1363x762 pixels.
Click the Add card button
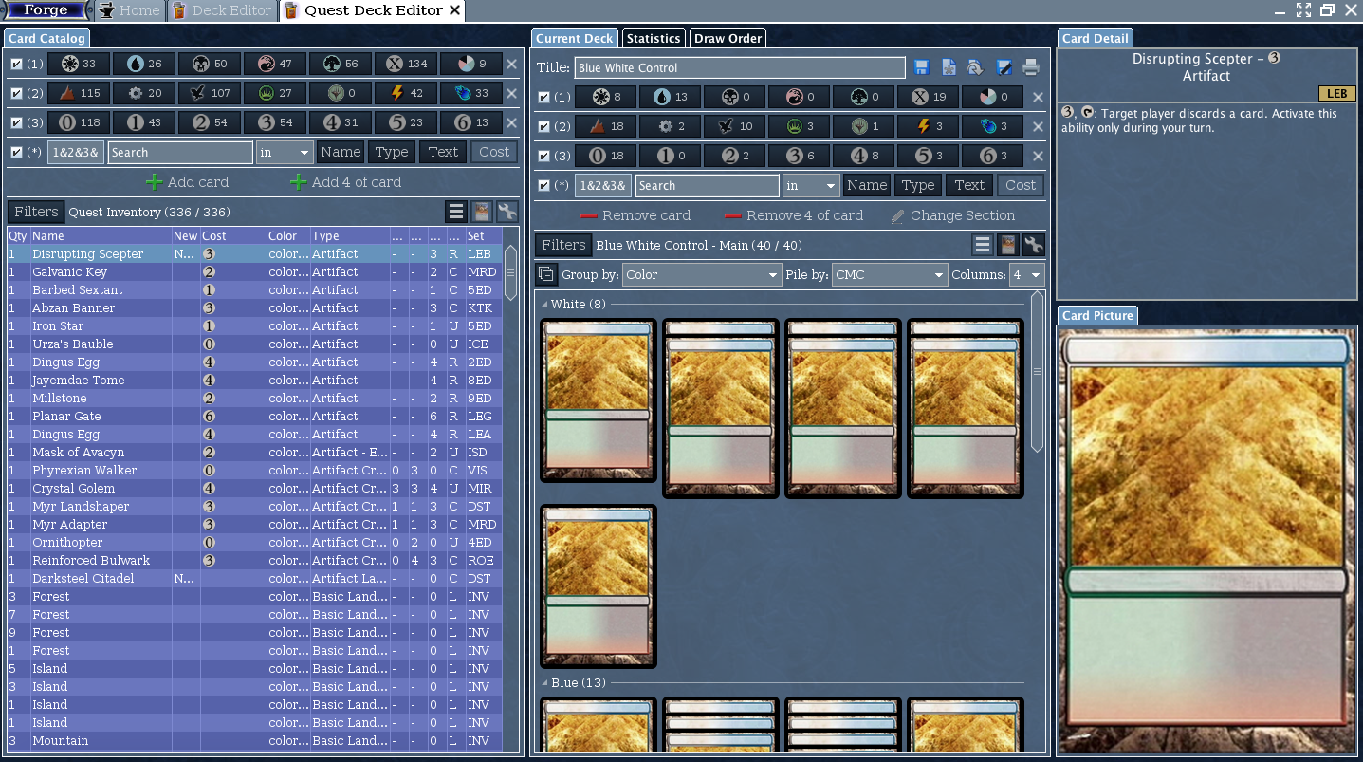(187, 182)
